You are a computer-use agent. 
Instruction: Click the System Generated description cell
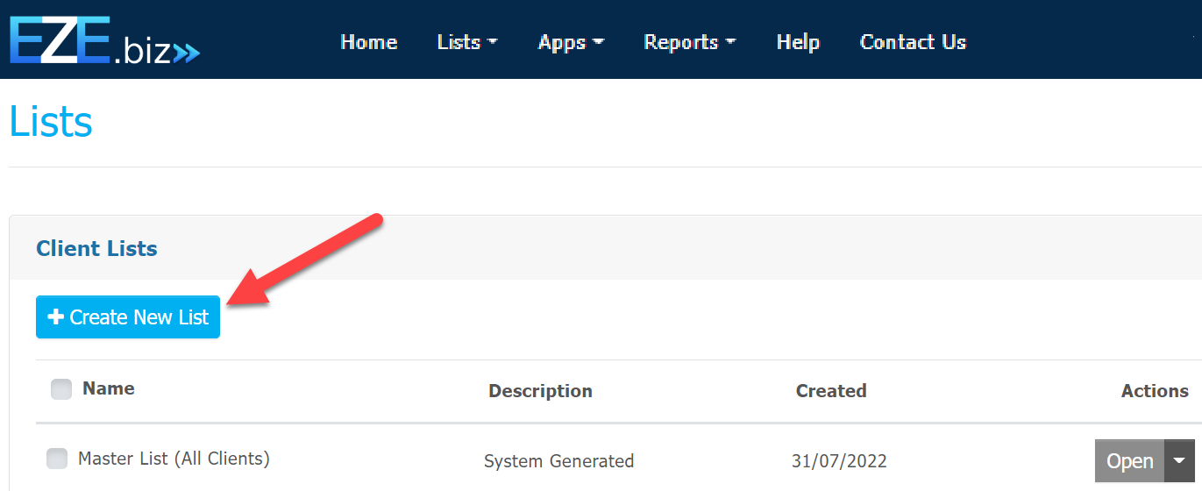(x=558, y=461)
